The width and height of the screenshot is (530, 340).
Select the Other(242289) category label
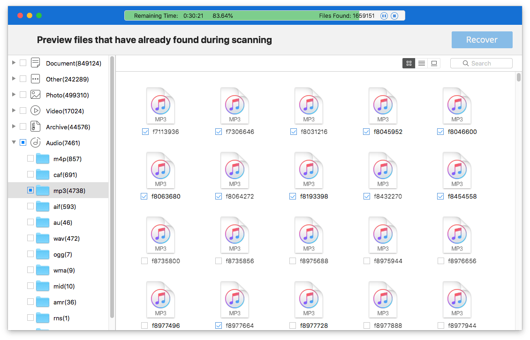[x=67, y=79]
